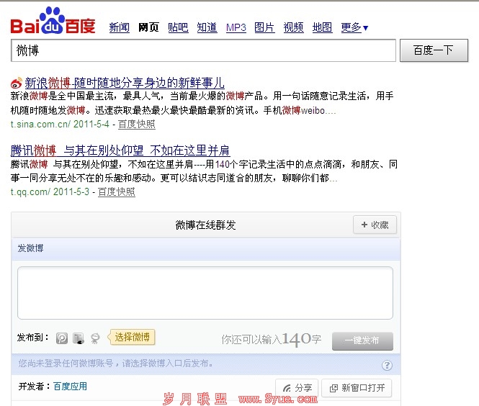Open the 新浪微博 search result link
Image resolution: width=479 pixels, height=406 pixels.
(x=125, y=83)
